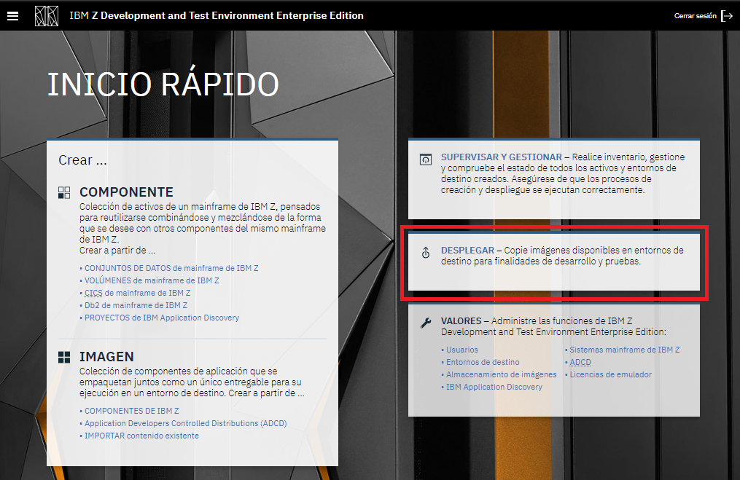
Task: Click the wrench icon beside VALORES
Action: [x=426, y=323]
